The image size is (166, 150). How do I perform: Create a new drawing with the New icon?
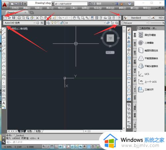coord(5,18)
